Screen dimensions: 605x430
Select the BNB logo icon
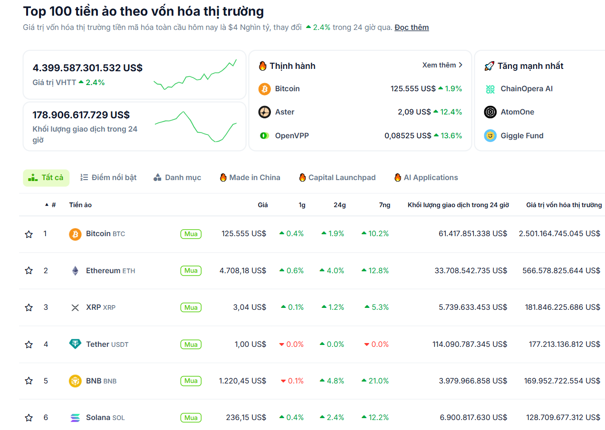(x=75, y=381)
